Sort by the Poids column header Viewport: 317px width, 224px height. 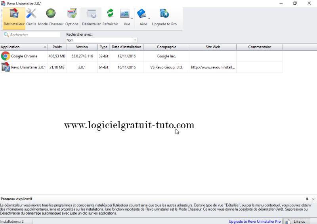pos(57,47)
